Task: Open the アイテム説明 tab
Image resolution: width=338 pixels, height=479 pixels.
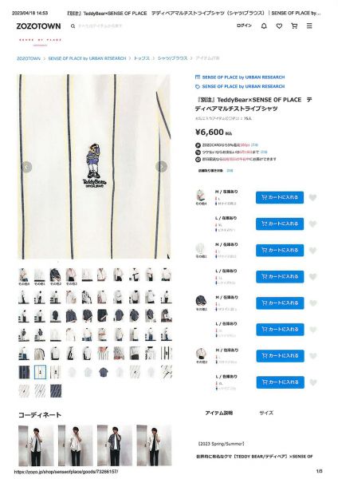Action: (x=218, y=413)
